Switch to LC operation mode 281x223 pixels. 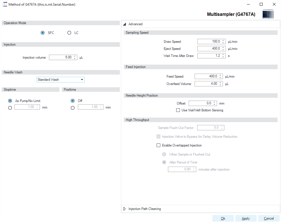pyautogui.click(x=69, y=33)
